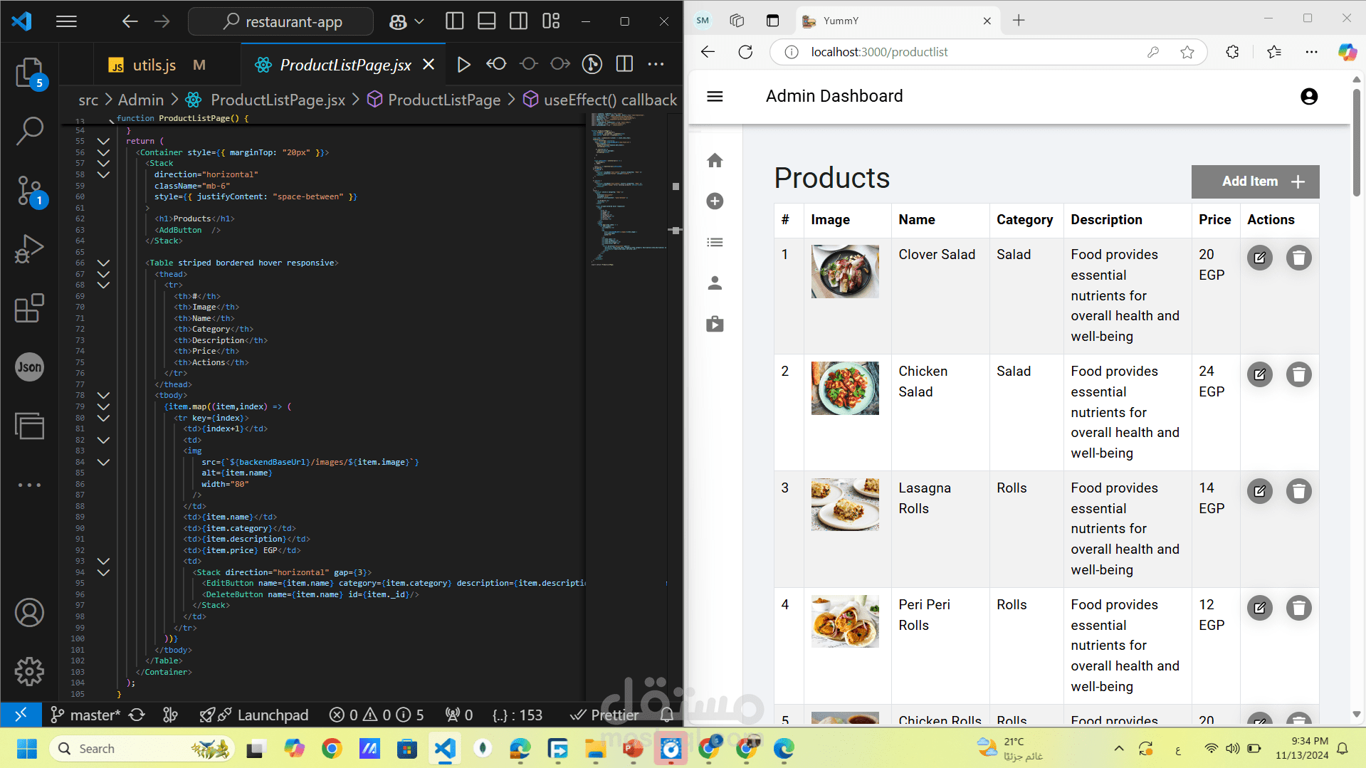Click the restaurant-app command search box
This screenshot has height=768, width=1366.
(x=280, y=21)
